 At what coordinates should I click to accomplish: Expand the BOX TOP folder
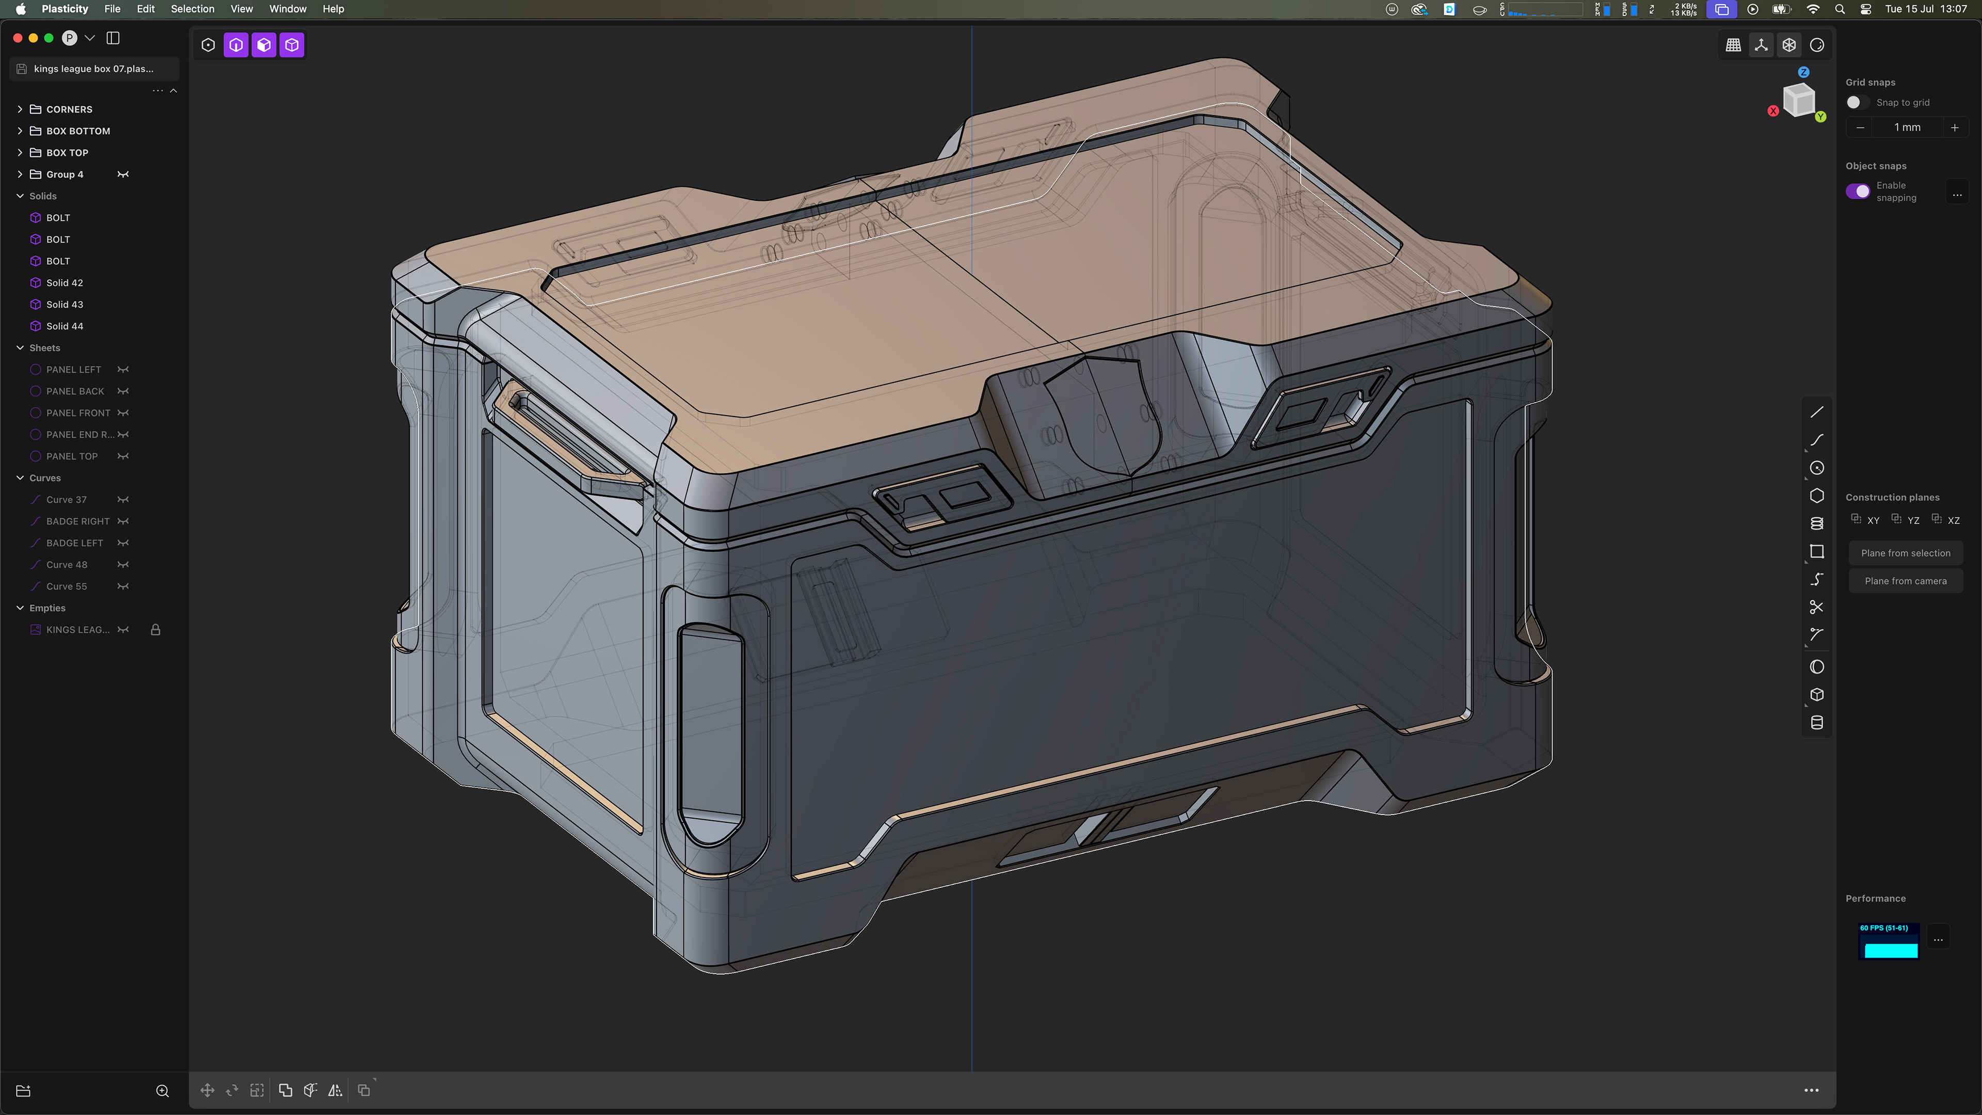20,152
